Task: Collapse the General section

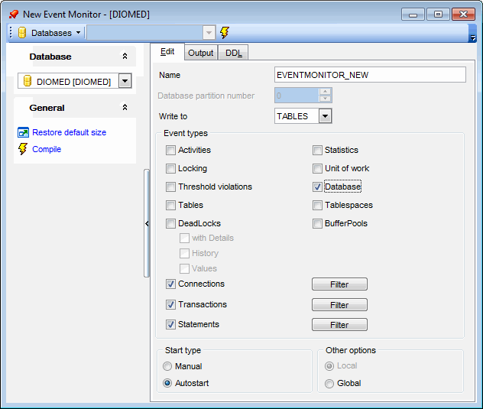Action: click(125, 108)
